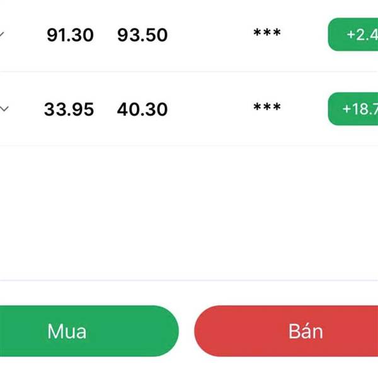Click the gap between Mua and Bán buttons
Viewport: 378px width, 378px height.
point(186,331)
